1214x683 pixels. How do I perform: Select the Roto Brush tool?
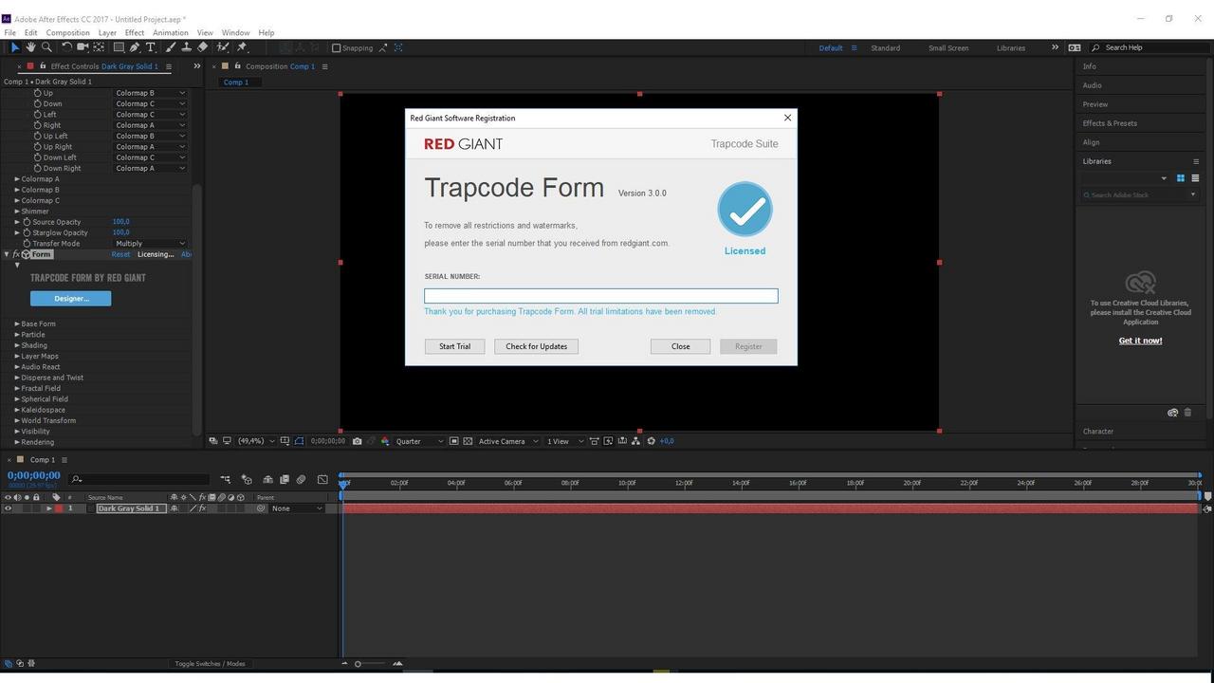coord(223,47)
